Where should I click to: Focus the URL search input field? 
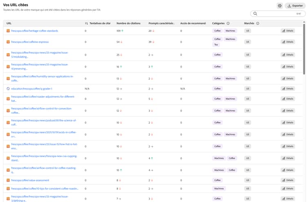pyautogui.click(x=278, y=13)
